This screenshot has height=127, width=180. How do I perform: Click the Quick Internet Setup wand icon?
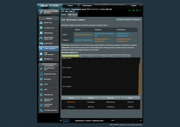point(41,12)
